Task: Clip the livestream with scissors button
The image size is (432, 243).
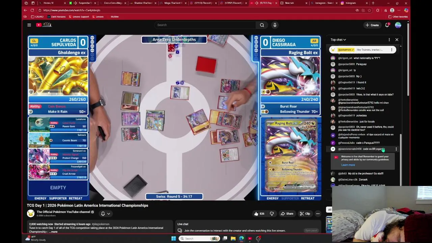Action: pyautogui.click(x=305, y=214)
